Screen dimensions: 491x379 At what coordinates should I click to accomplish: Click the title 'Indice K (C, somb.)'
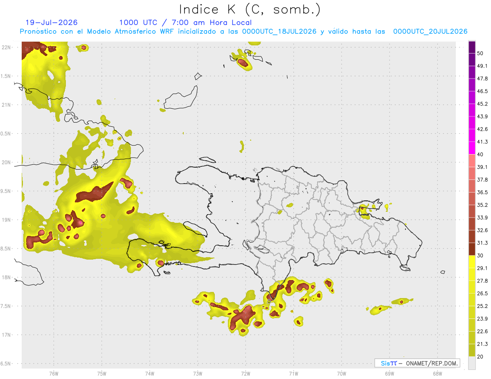point(250,9)
